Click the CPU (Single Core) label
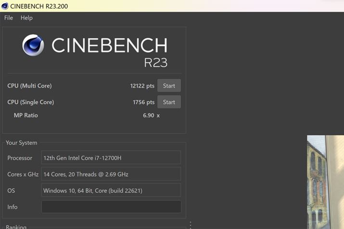 [31, 102]
